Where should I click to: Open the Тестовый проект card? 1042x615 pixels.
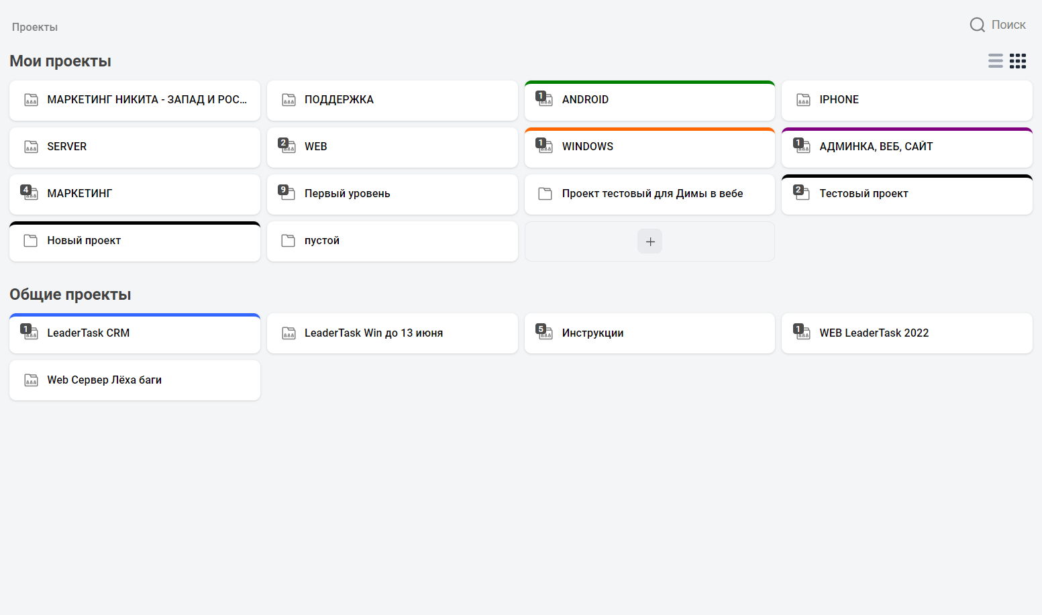click(907, 194)
